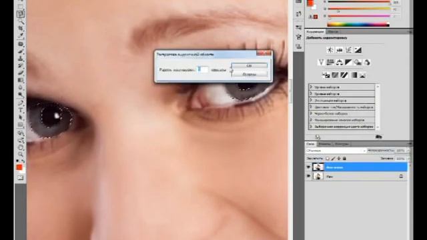427x240 pixels.
Task: Select the Zoom tool in toolbox
Action: coord(21,154)
